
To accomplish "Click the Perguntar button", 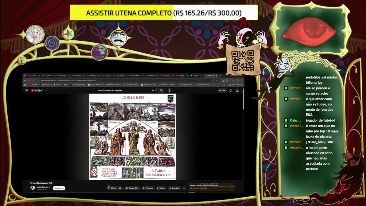I will pos(148,188).
